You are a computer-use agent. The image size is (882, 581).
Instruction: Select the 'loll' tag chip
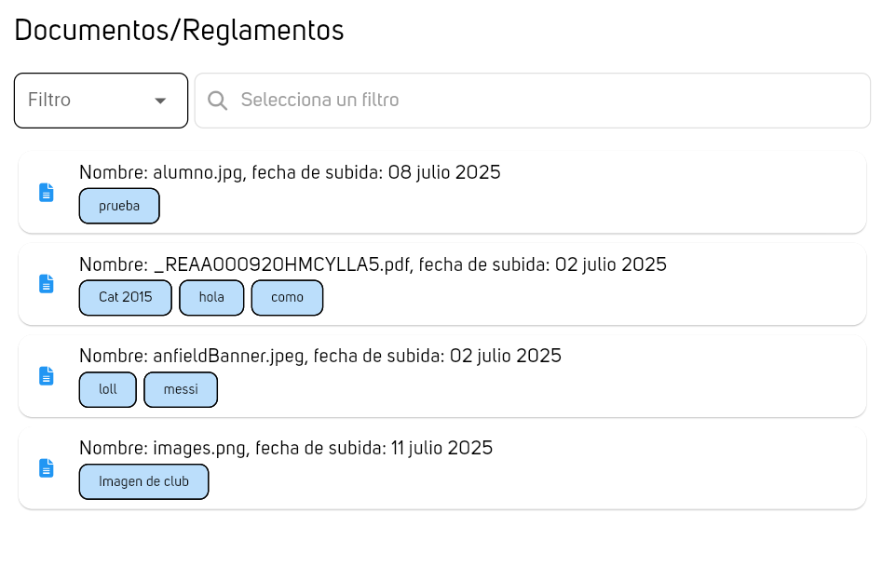pos(108,390)
